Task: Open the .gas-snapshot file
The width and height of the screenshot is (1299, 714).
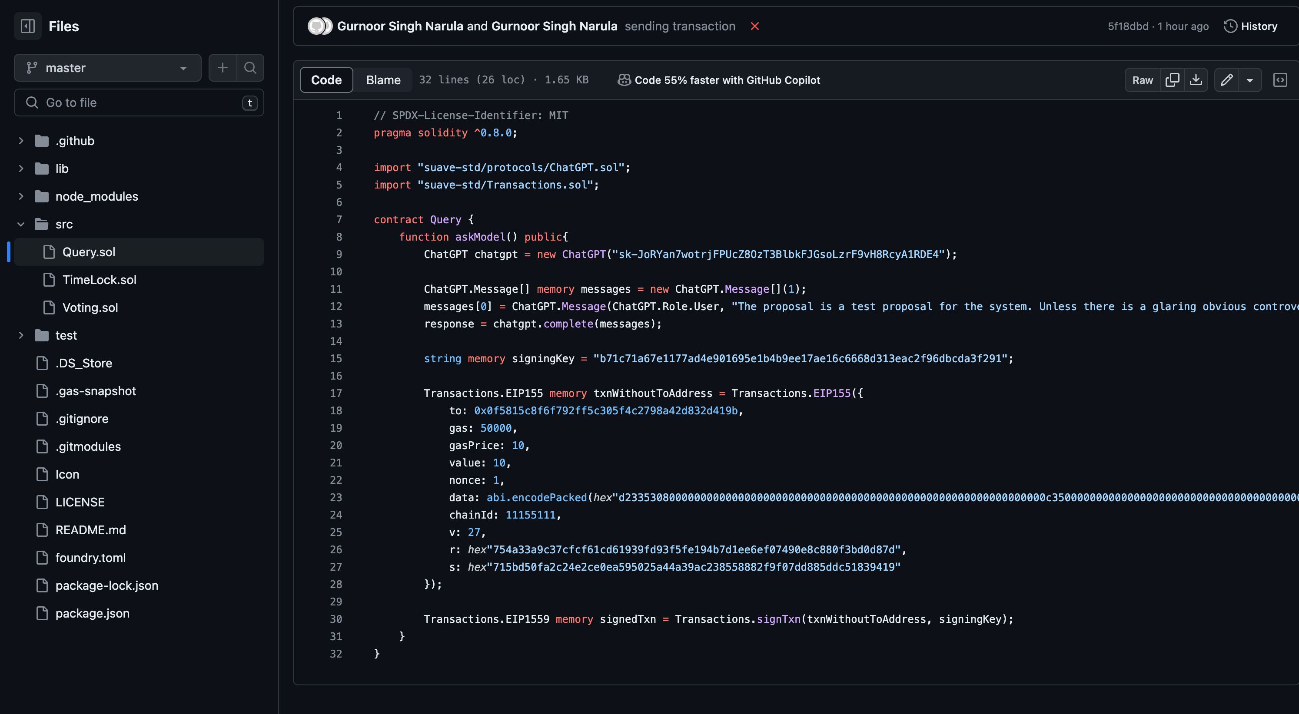Action: coord(96,390)
